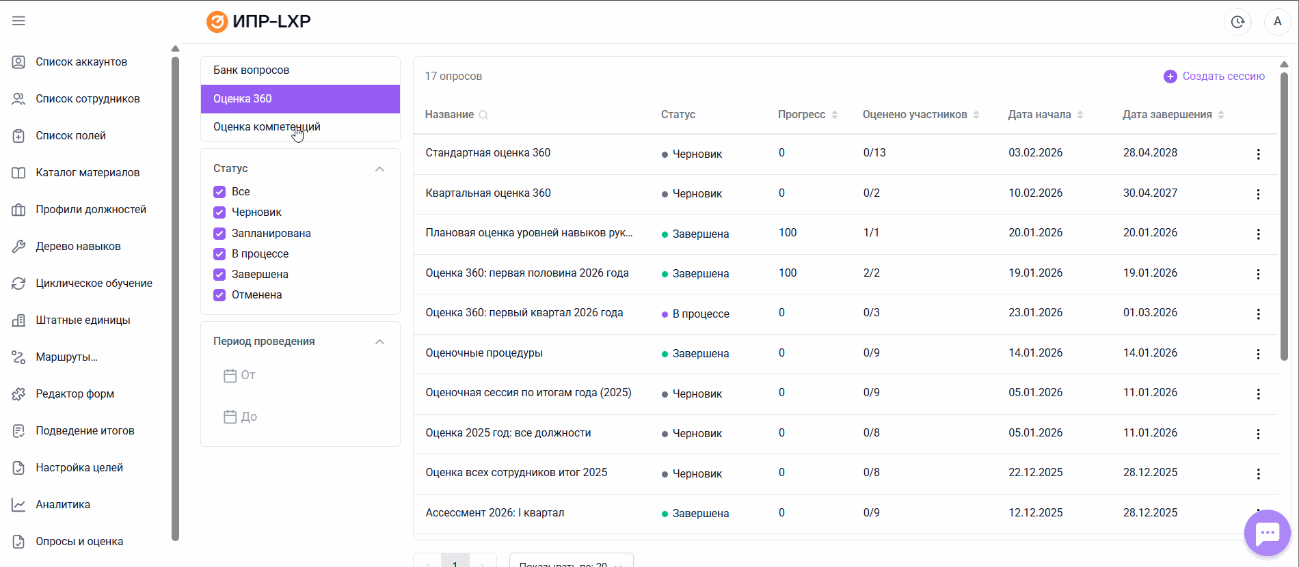Uncheck the Черновик status checkbox
This screenshot has height=567, width=1299.
click(x=219, y=212)
